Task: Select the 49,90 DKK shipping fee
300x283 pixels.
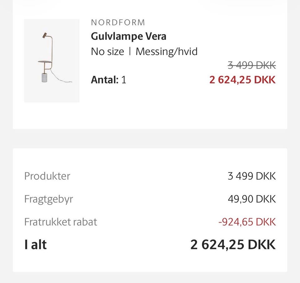Action: [x=252, y=199]
